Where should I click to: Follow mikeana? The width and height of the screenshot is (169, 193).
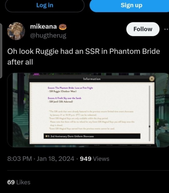click(143, 29)
